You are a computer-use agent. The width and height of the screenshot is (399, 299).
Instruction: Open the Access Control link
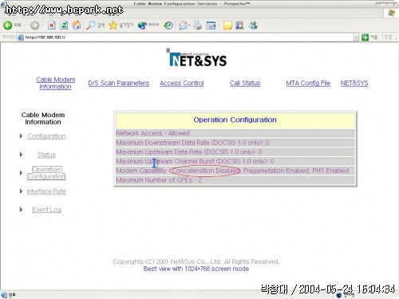[182, 83]
